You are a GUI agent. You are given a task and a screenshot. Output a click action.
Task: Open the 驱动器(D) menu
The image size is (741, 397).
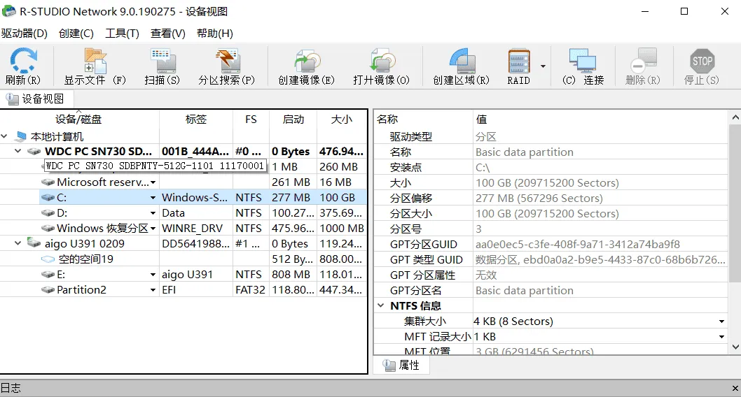(x=25, y=34)
